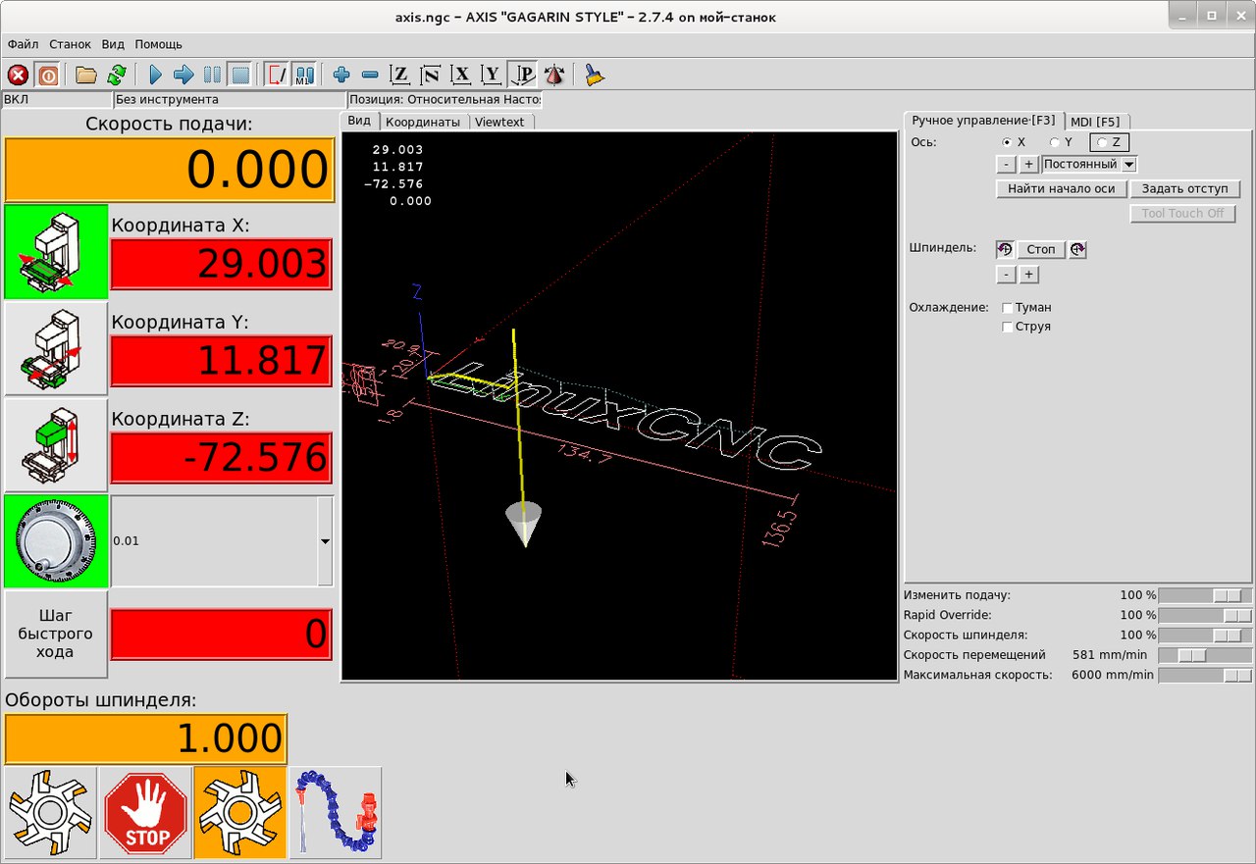Open the Станок menu

pyautogui.click(x=70, y=44)
